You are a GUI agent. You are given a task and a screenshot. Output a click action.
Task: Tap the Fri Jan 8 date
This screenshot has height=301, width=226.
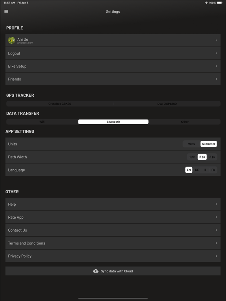(x=23, y=3)
